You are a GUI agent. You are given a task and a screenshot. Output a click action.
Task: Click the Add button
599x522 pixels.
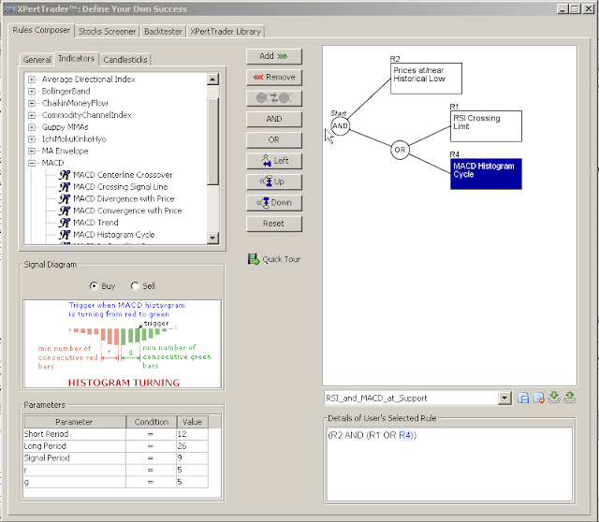coord(274,56)
